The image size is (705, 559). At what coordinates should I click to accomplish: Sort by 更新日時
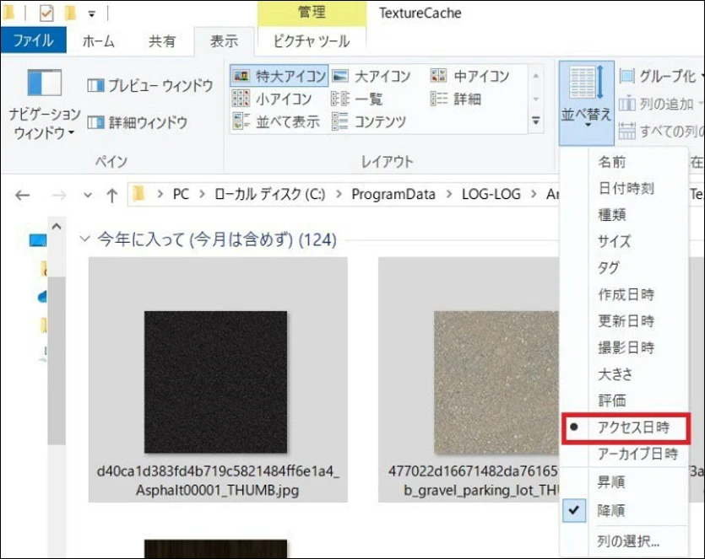pos(625,320)
